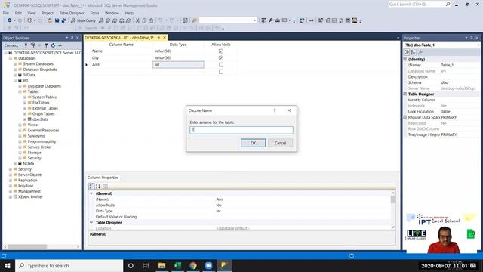
Task: Open the toolbar database combo dropdown
Action: 254,20
